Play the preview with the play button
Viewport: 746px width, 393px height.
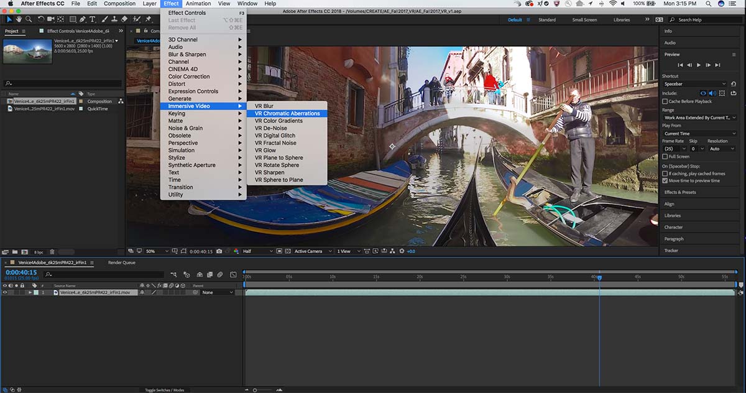point(699,65)
